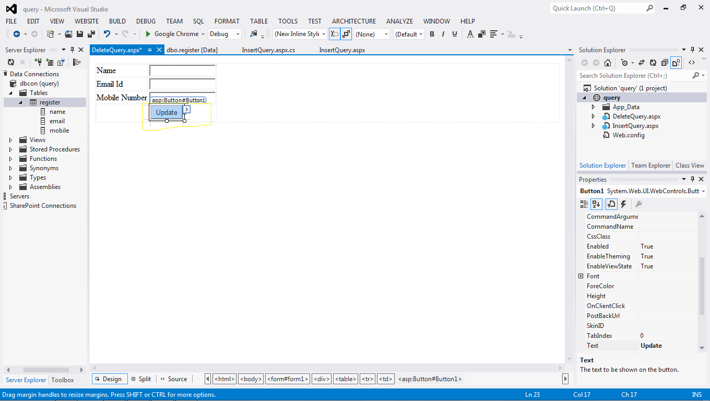Open the Toolbox tab

pos(63,380)
